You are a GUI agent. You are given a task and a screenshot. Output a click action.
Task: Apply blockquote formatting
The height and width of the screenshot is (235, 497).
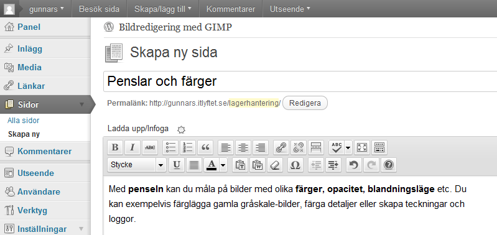coord(205,147)
